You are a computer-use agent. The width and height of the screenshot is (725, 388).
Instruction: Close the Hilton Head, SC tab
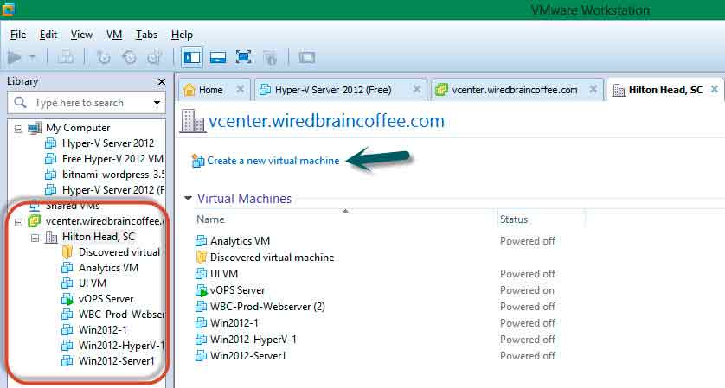(715, 89)
